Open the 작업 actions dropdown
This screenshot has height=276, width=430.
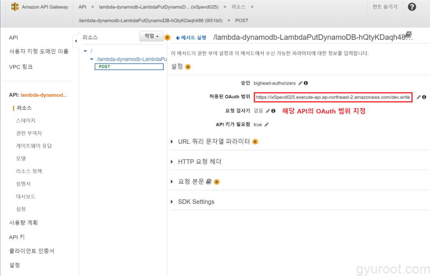point(151,36)
